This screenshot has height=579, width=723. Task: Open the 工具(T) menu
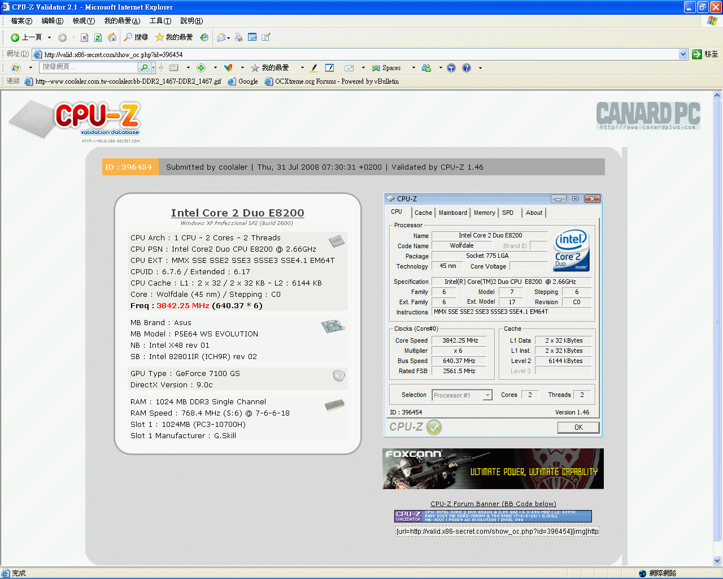(x=160, y=21)
